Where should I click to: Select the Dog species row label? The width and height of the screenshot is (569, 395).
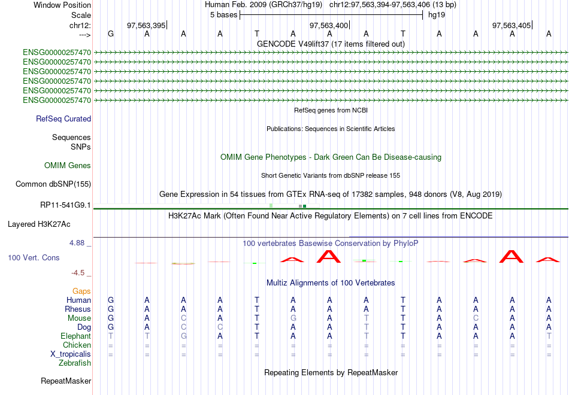click(x=84, y=327)
